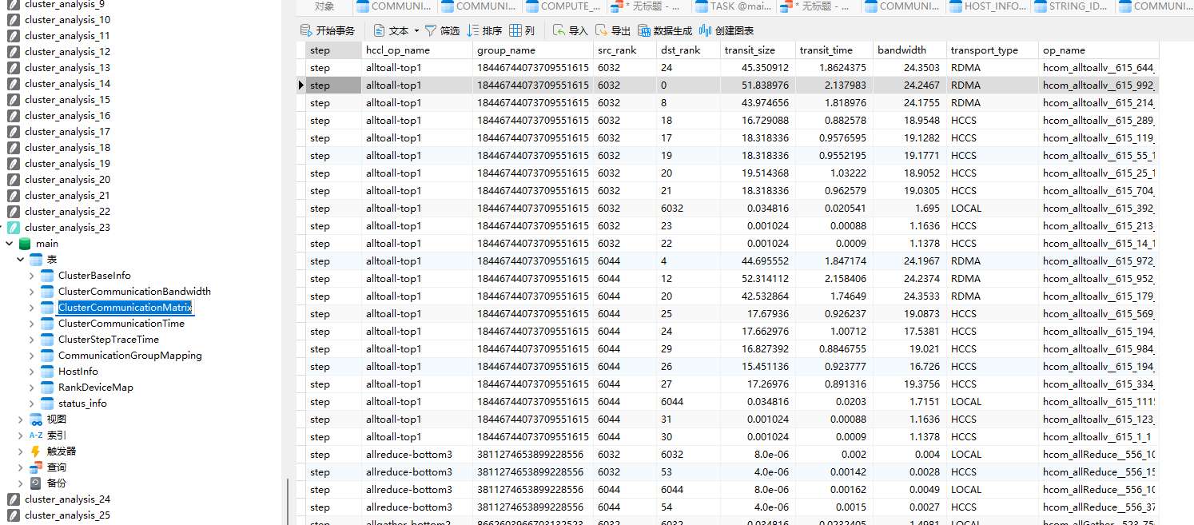Viewport: 1194px width, 525px height.
Task: Click the 文本 text document icon
Action: [380, 30]
